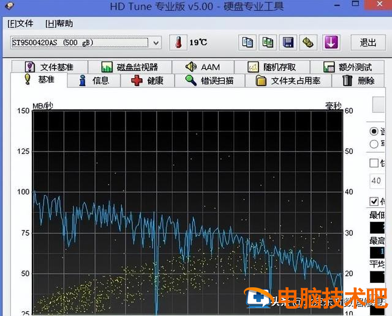Maximize the HD Tune window
Viewport: 392px width, 316px height.
[x=355, y=4]
